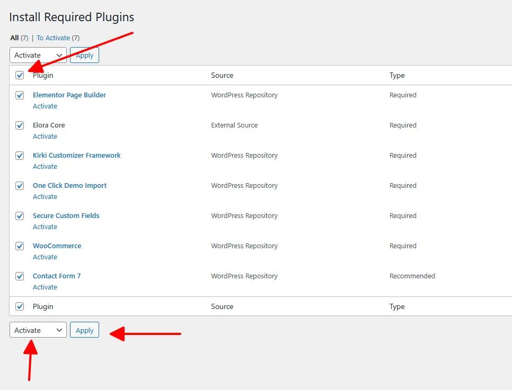Uncheck the Contact Form 7 checkbox
This screenshot has height=390, width=512.
pos(20,276)
